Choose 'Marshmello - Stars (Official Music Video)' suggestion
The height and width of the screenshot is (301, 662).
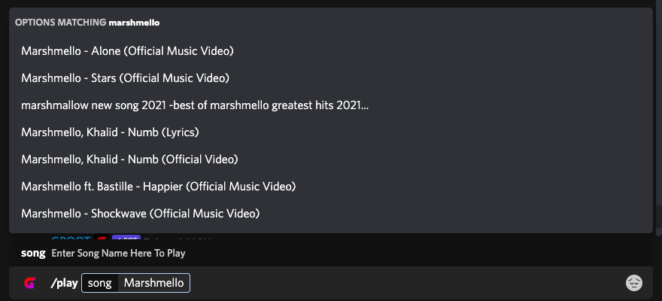point(125,78)
